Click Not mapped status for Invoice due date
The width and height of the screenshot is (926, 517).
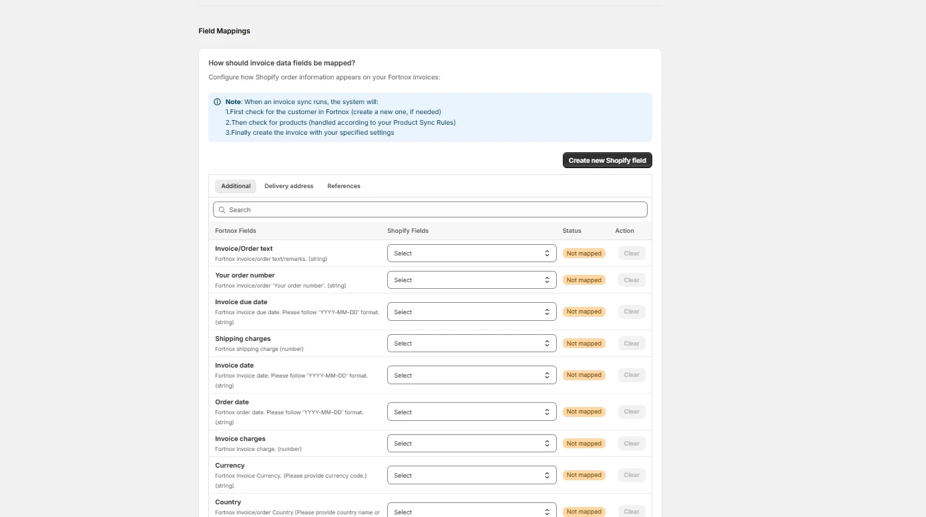point(584,312)
